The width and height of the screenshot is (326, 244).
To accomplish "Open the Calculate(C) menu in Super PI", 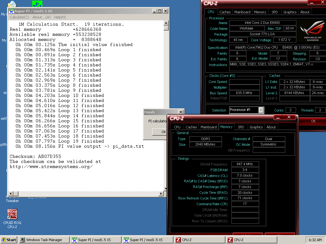I will click(x=19, y=17).
